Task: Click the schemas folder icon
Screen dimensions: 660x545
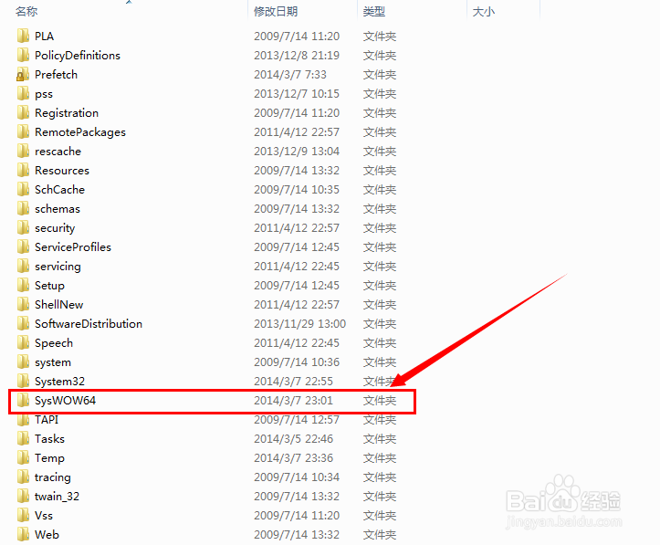Action: pos(23,208)
